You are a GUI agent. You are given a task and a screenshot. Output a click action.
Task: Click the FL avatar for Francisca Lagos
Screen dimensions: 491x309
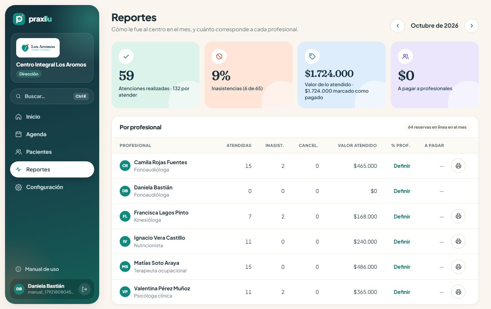[125, 216]
